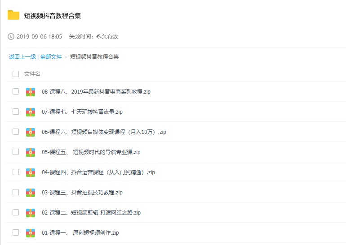The height and width of the screenshot is (245, 346).
Task: Click the 短视频抖音教程合集 folder title
Action: [x=52, y=16]
